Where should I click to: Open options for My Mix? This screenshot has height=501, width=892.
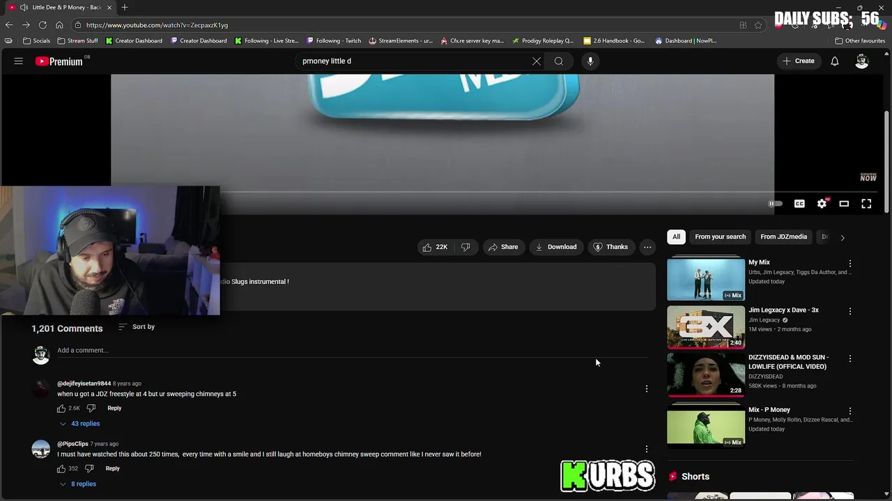[850, 264]
